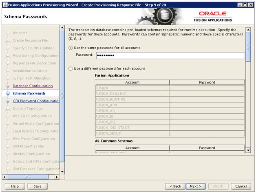Click sidebar horizontal scrollbar right arrow
The width and height of the screenshot is (256, 193).
(57, 177)
